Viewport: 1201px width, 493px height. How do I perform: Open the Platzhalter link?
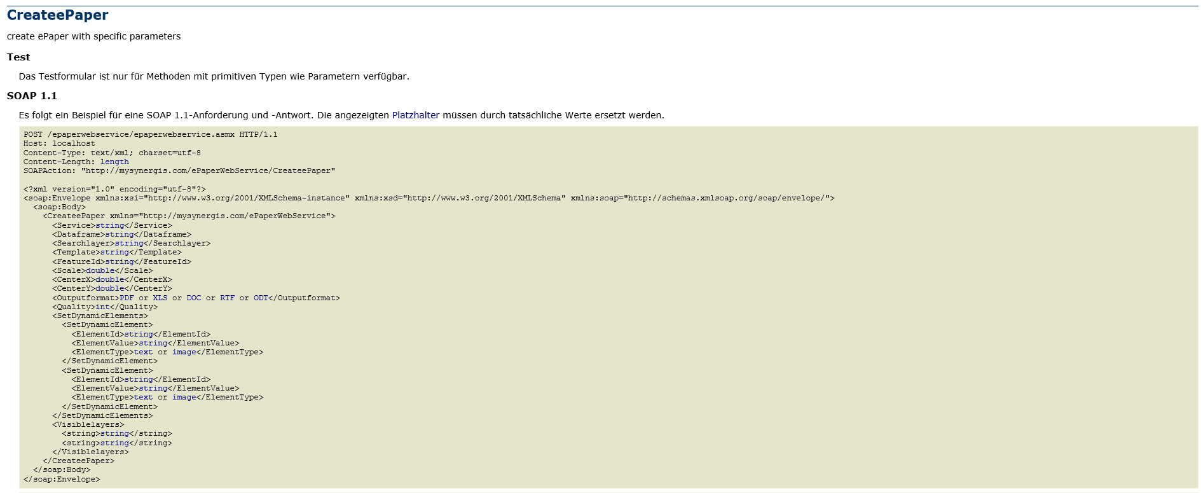pos(415,115)
